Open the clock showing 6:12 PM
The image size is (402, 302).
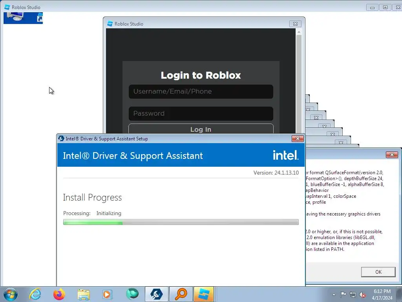(x=382, y=295)
